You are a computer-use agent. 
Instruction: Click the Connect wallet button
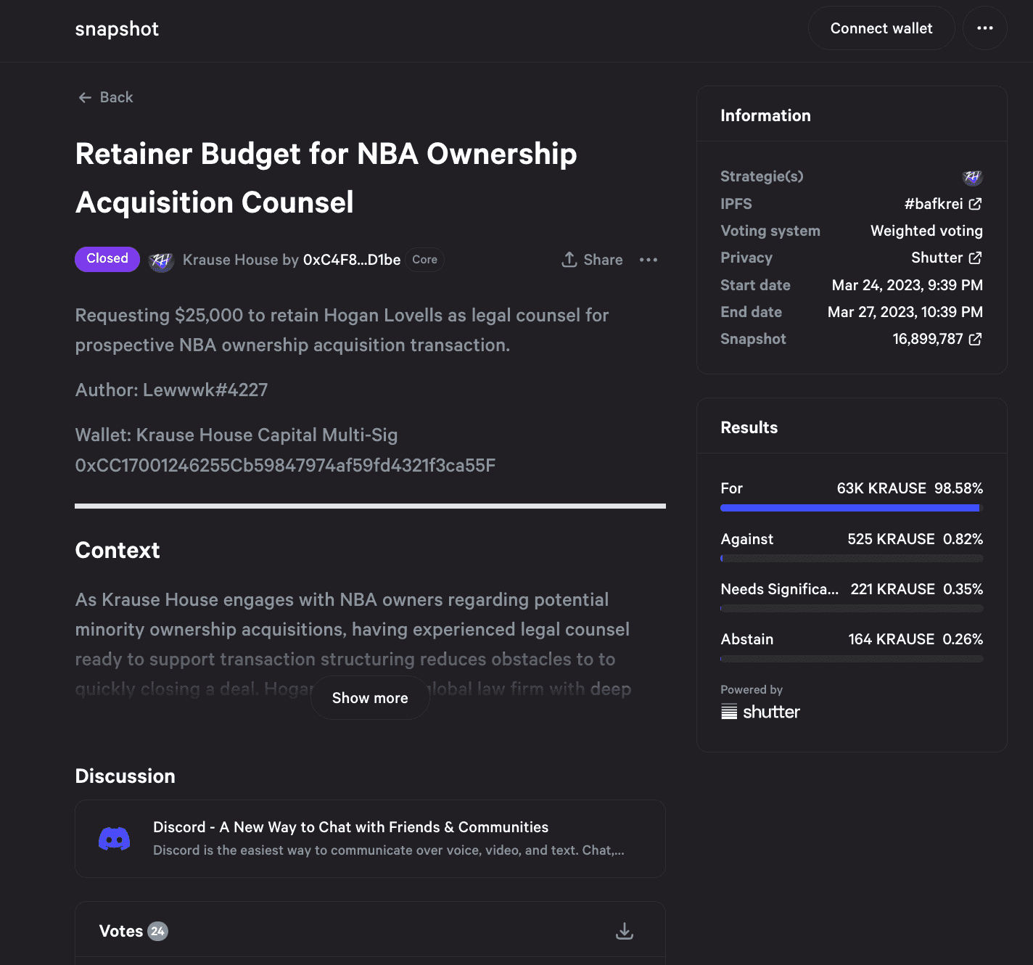tap(881, 28)
